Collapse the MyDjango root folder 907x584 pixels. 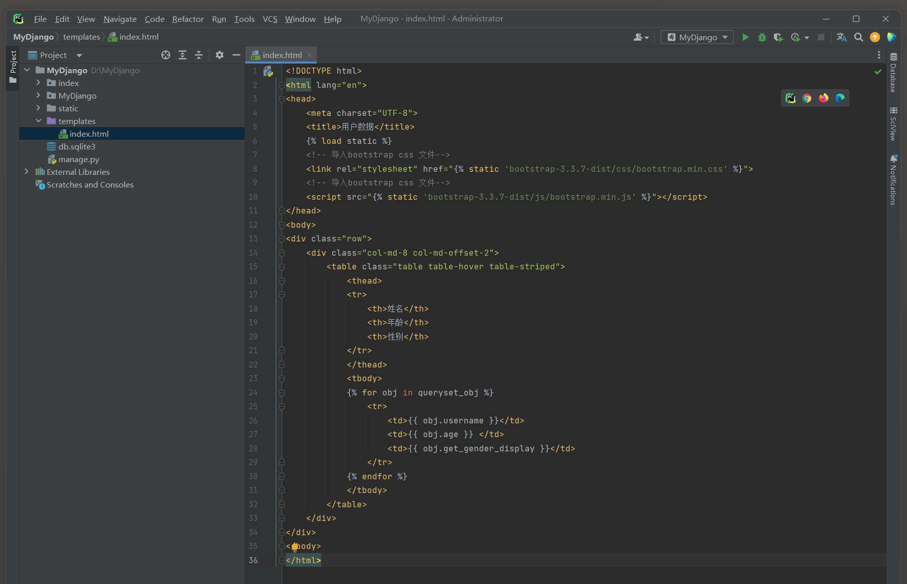point(27,70)
